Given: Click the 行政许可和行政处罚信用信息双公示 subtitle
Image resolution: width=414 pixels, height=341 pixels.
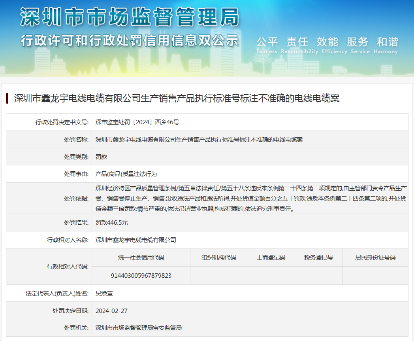Looking at the screenshot, I should tap(130, 41).
